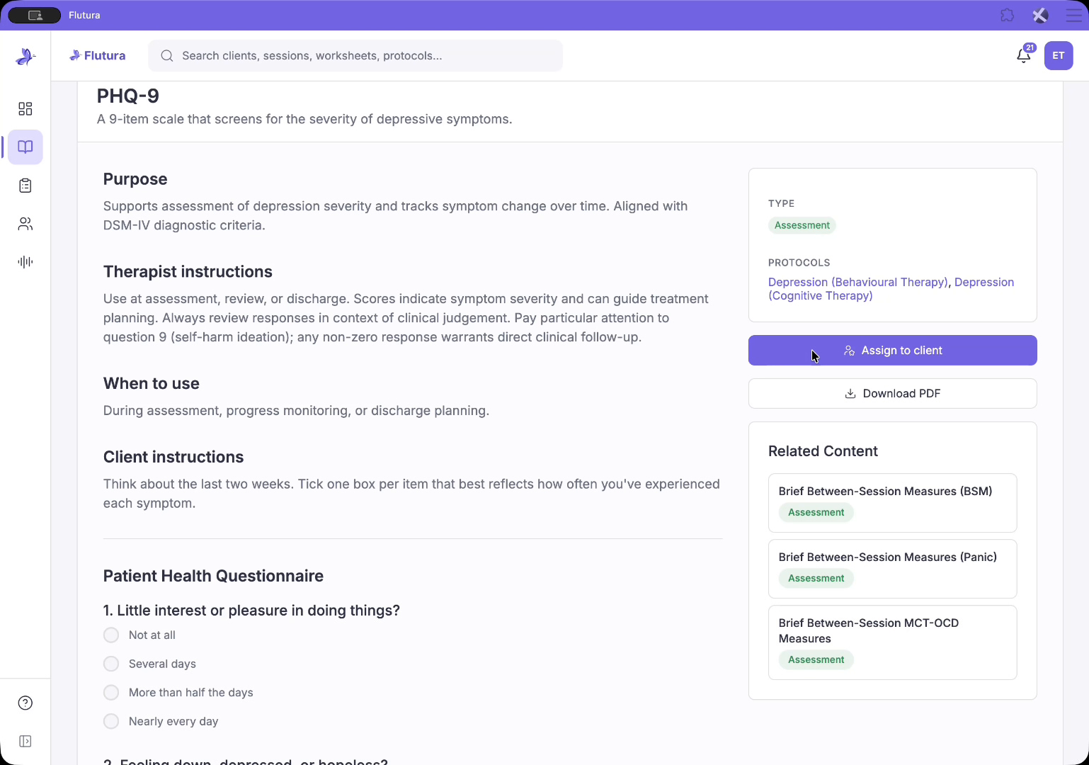Choose 'Nearly every day' radio option
Image resolution: width=1089 pixels, height=765 pixels.
(x=111, y=721)
